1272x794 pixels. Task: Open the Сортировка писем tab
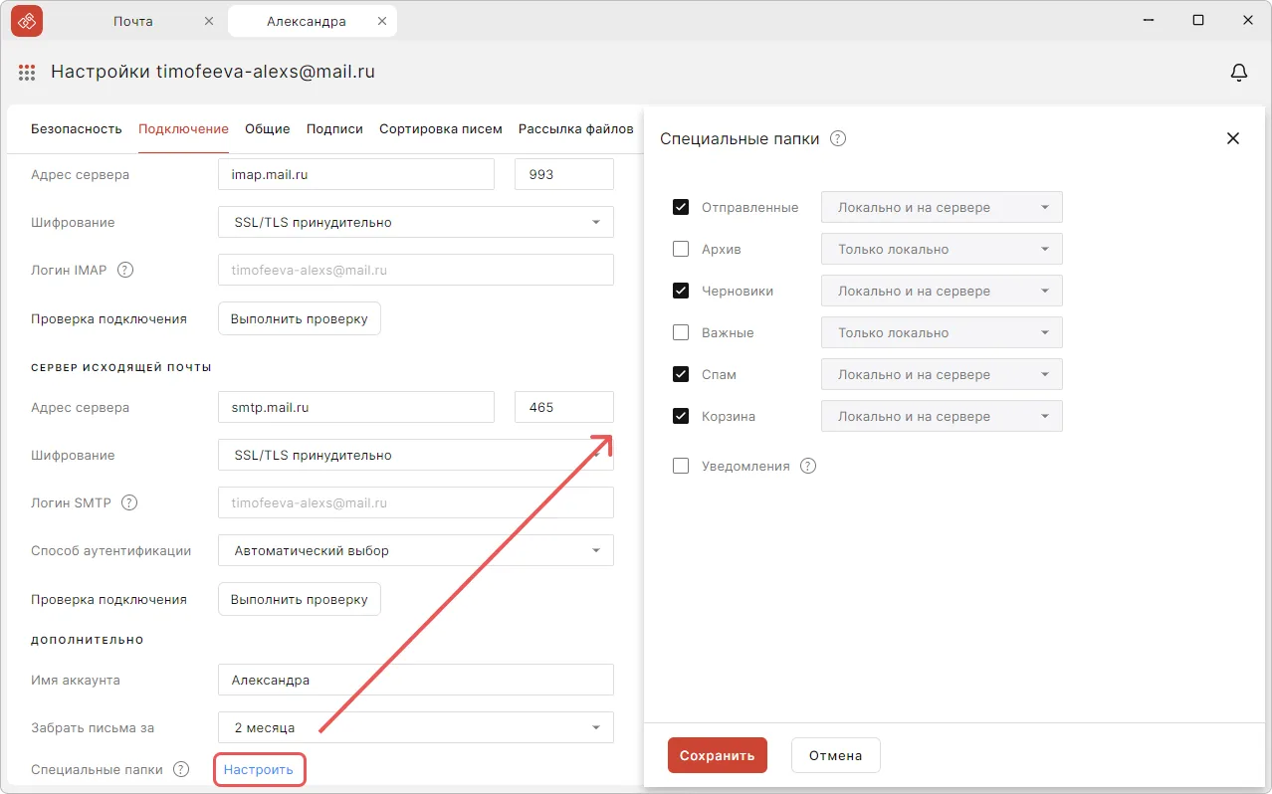[440, 129]
